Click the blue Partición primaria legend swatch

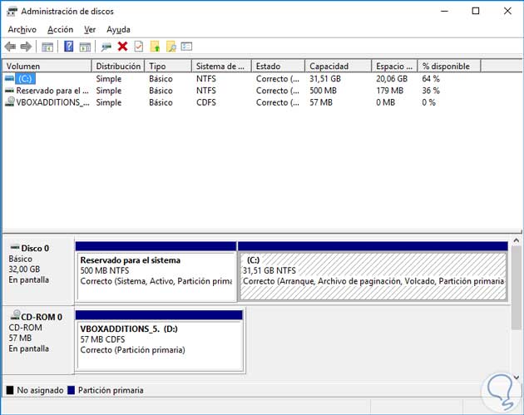point(71,390)
